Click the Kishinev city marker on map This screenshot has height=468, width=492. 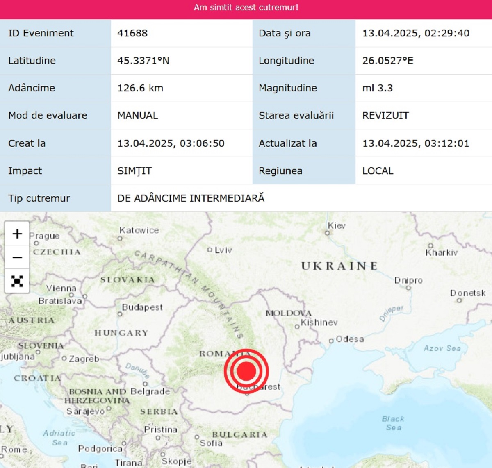coord(297,327)
